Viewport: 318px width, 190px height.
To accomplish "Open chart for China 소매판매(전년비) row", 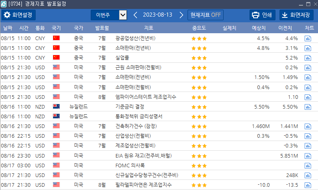I will [x=307, y=48].
